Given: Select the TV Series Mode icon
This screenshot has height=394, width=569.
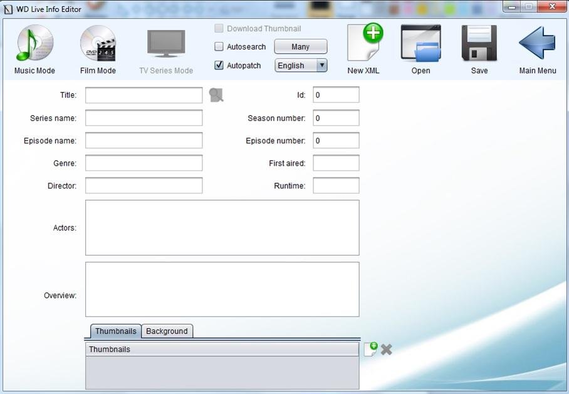Looking at the screenshot, I should (166, 43).
